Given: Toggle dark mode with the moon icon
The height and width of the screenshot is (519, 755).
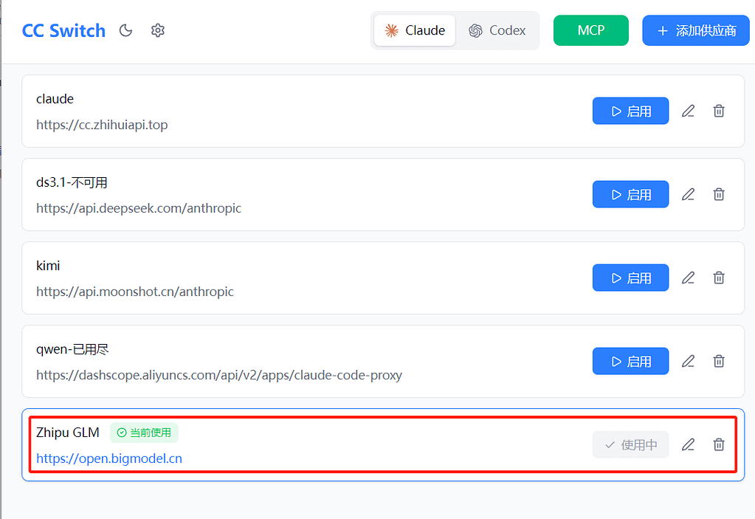Looking at the screenshot, I should tap(126, 30).
